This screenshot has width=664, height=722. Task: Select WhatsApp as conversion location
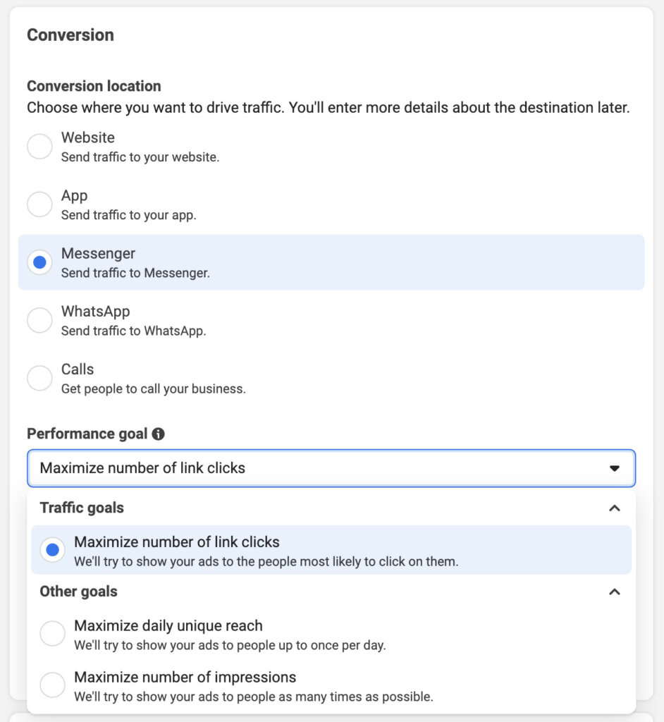[39, 319]
